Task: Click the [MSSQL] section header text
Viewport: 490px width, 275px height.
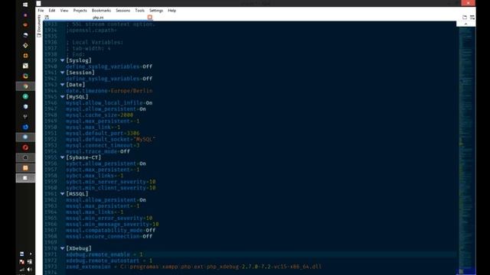Action: click(77, 194)
